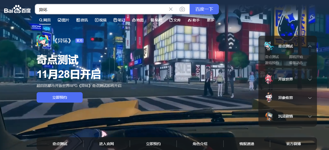Open the 贴贴吧 tab
The height and width of the screenshot is (150, 329).
[156, 20]
